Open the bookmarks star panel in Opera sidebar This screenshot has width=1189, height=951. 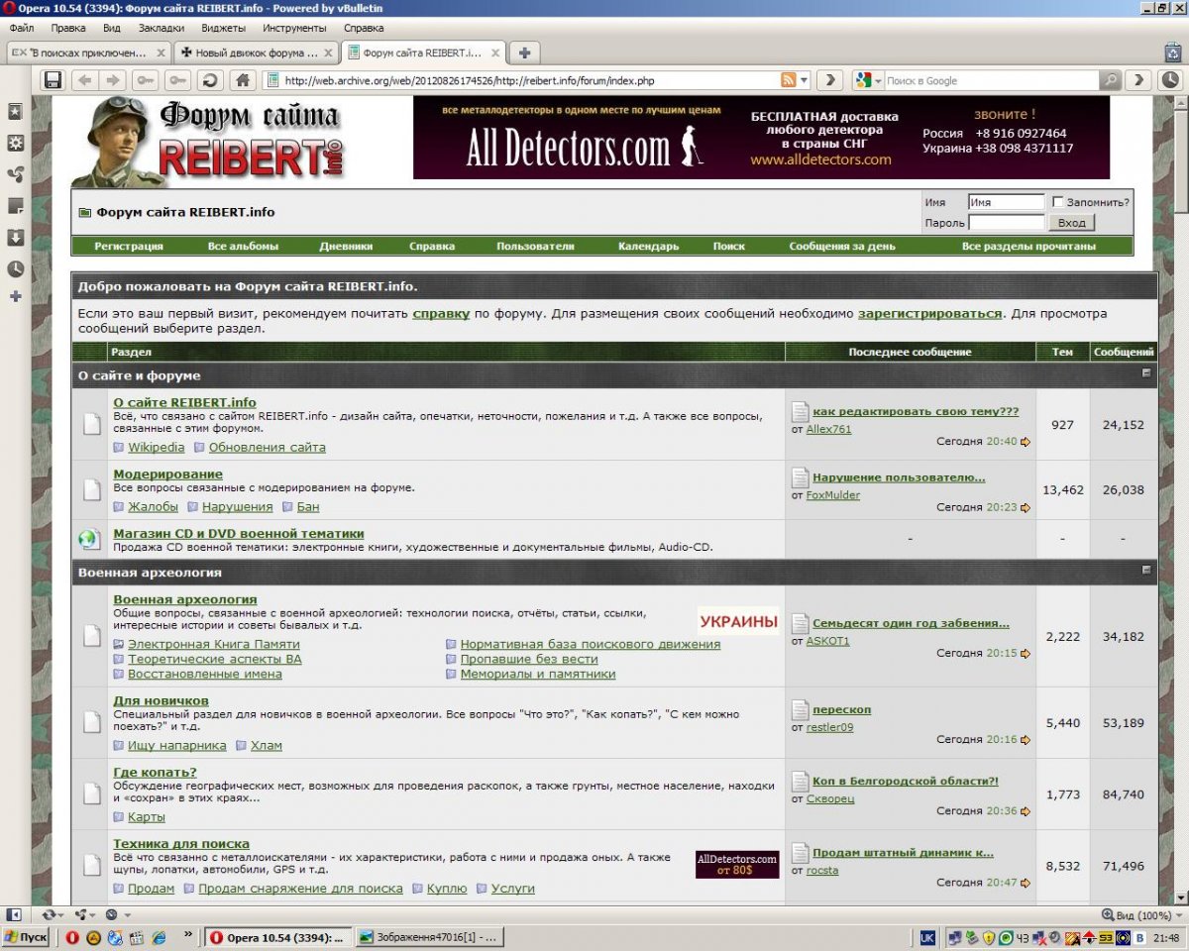click(15, 112)
